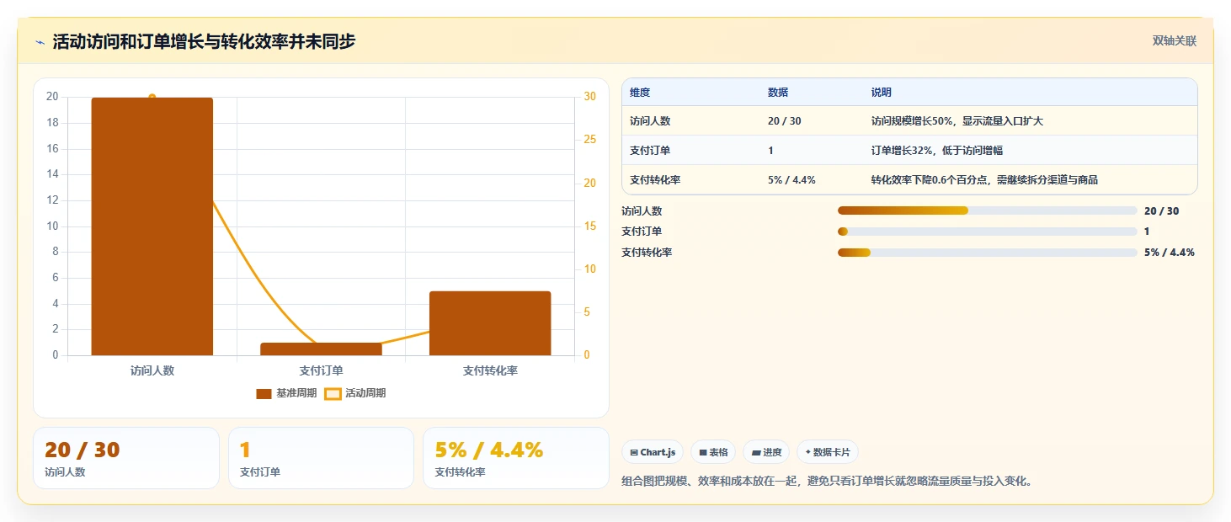This screenshot has height=522, width=1231.
Task: Click the 支付订单 bar in chart
Action: (321, 349)
